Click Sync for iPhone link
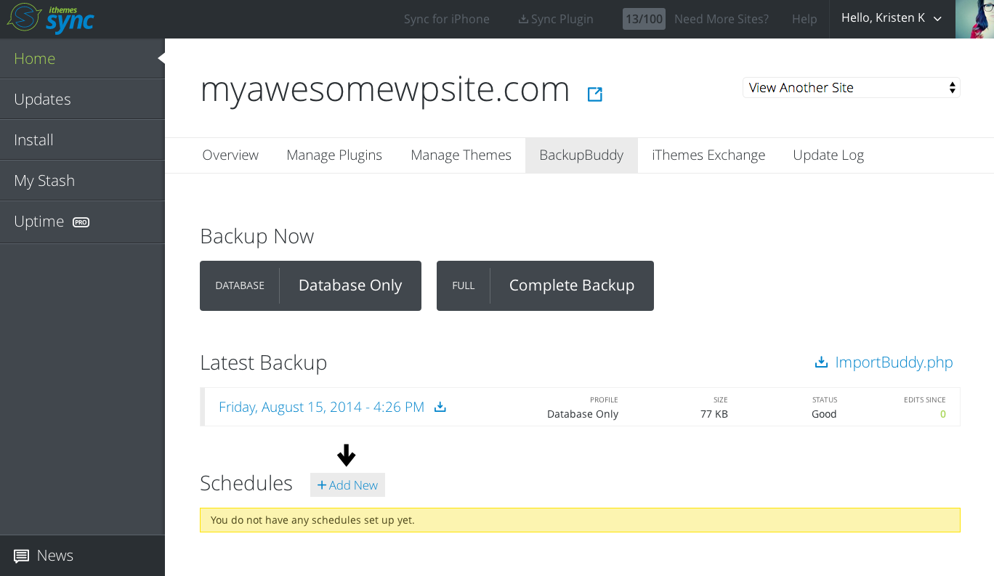 (x=447, y=19)
